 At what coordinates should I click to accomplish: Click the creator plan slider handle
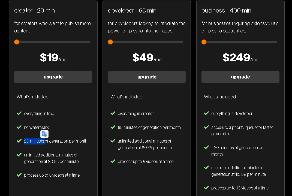[17, 42]
